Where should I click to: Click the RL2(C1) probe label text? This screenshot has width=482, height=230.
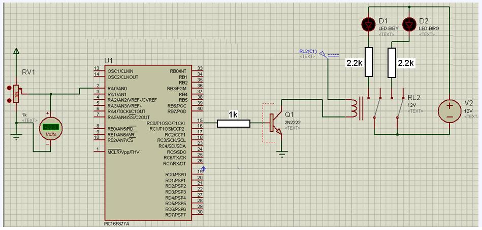tap(308, 51)
